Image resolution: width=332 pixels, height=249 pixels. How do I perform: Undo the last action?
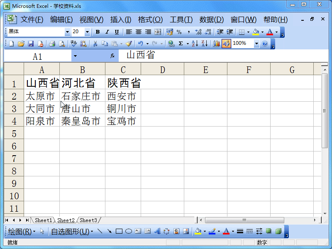(x=140, y=44)
